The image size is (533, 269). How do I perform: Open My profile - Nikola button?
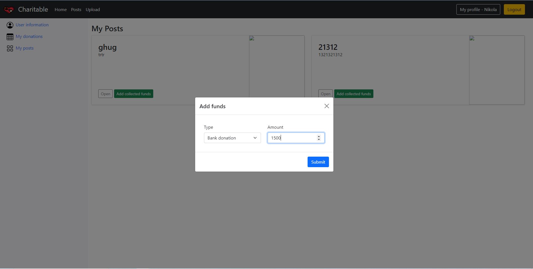click(478, 10)
